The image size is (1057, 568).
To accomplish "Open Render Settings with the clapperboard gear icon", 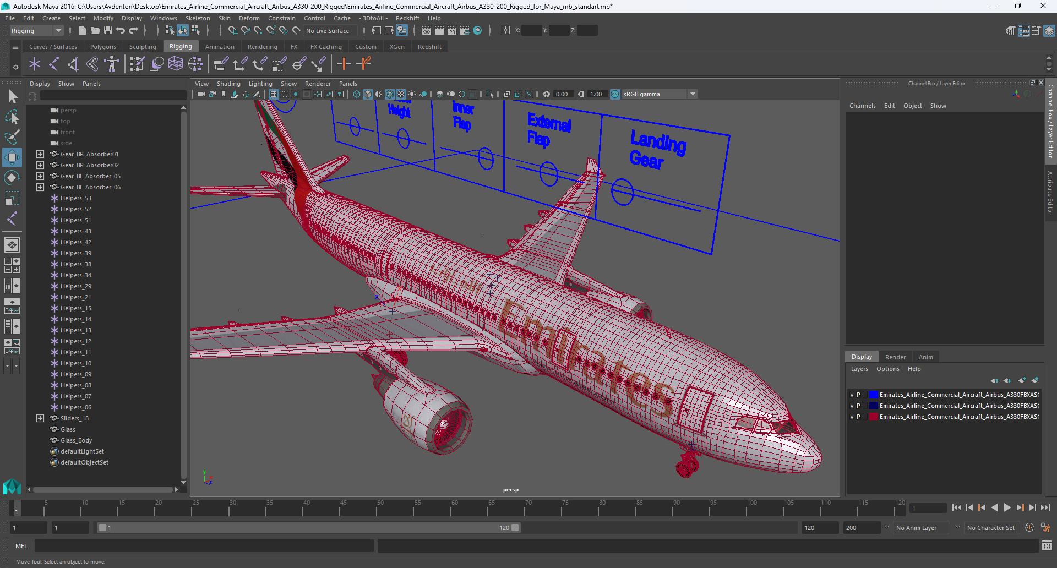I will pyautogui.click(x=464, y=31).
